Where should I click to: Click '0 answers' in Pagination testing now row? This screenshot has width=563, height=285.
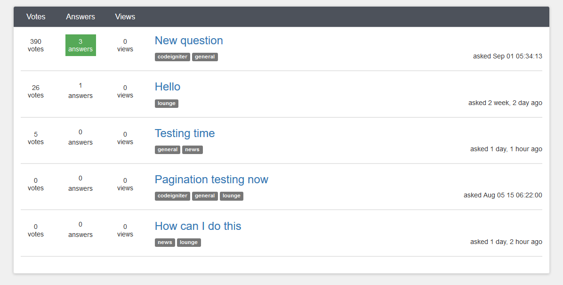coord(80,183)
